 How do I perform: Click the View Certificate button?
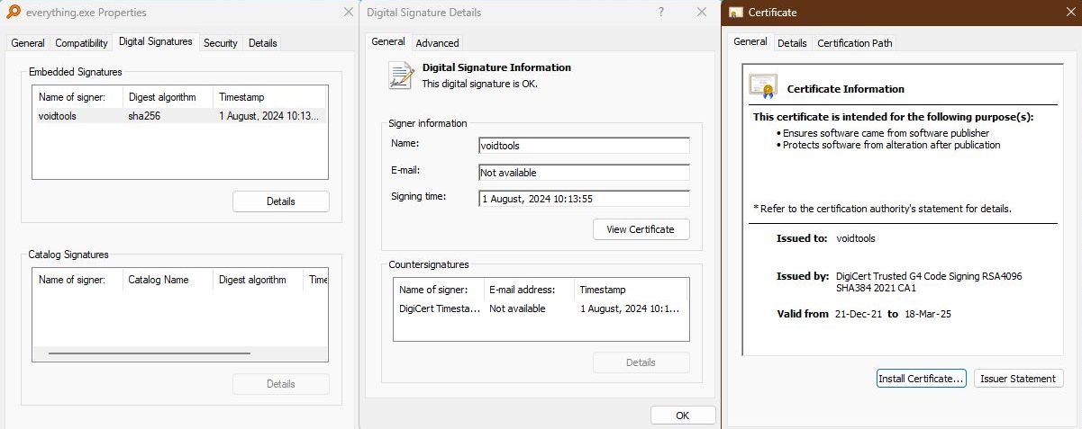click(641, 229)
